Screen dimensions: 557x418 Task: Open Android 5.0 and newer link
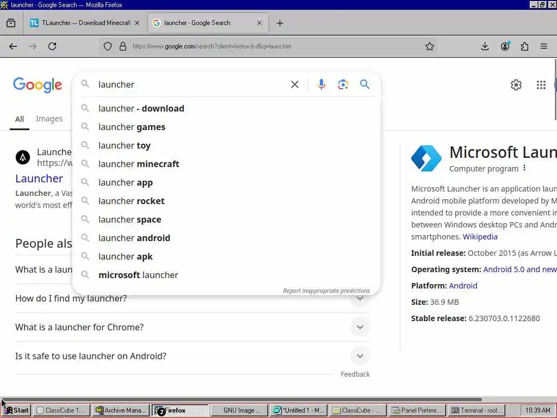pyautogui.click(x=520, y=269)
